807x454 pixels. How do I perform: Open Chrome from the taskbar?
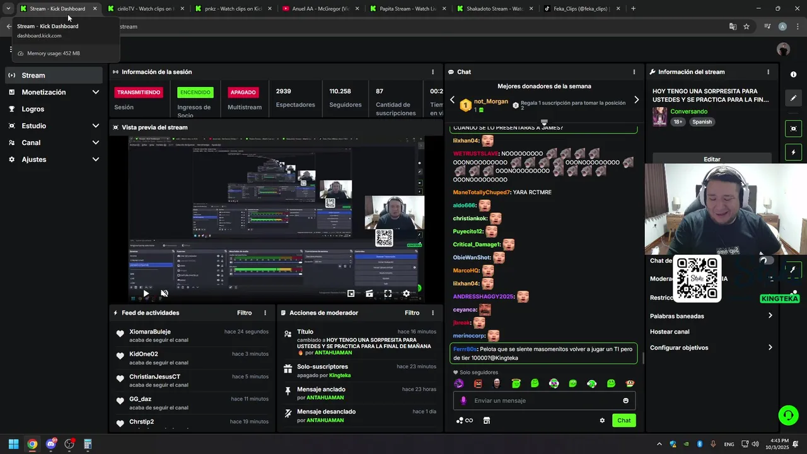32,444
